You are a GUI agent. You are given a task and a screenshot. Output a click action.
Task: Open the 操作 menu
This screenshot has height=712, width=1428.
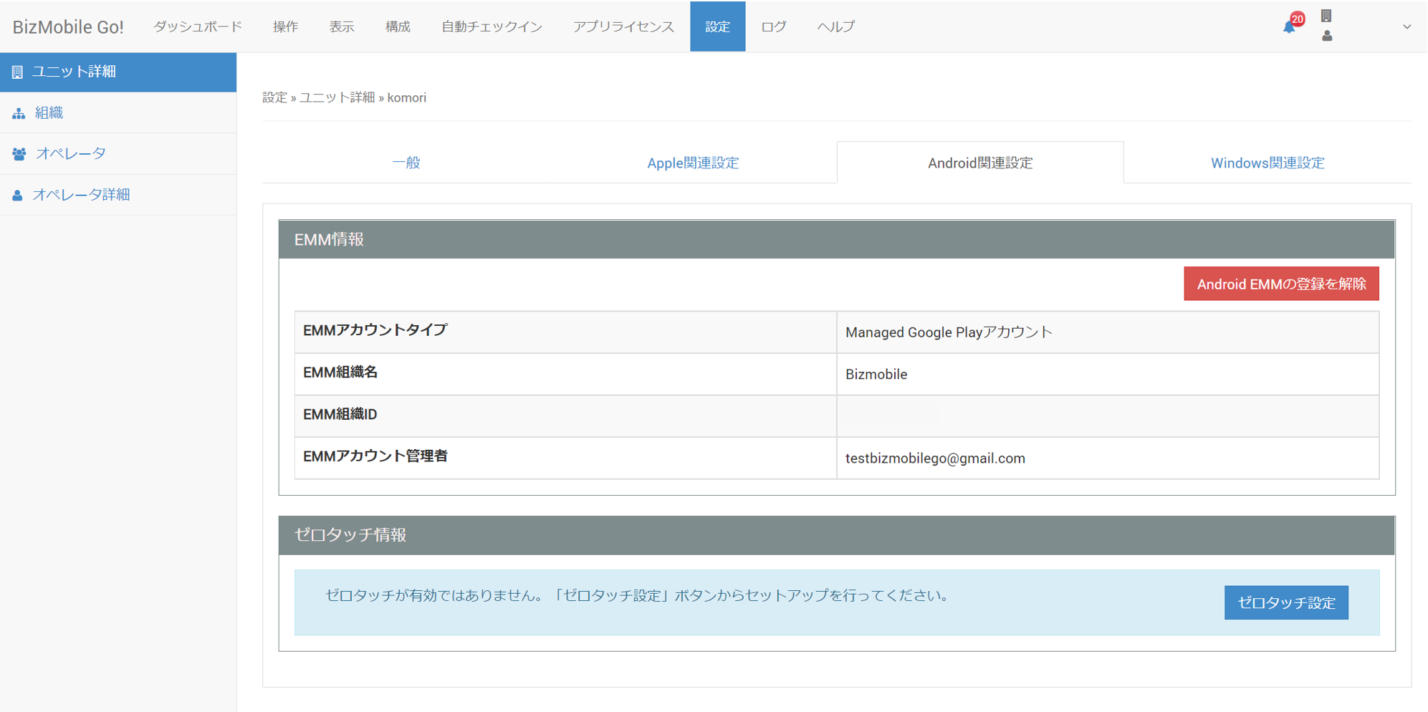(285, 27)
